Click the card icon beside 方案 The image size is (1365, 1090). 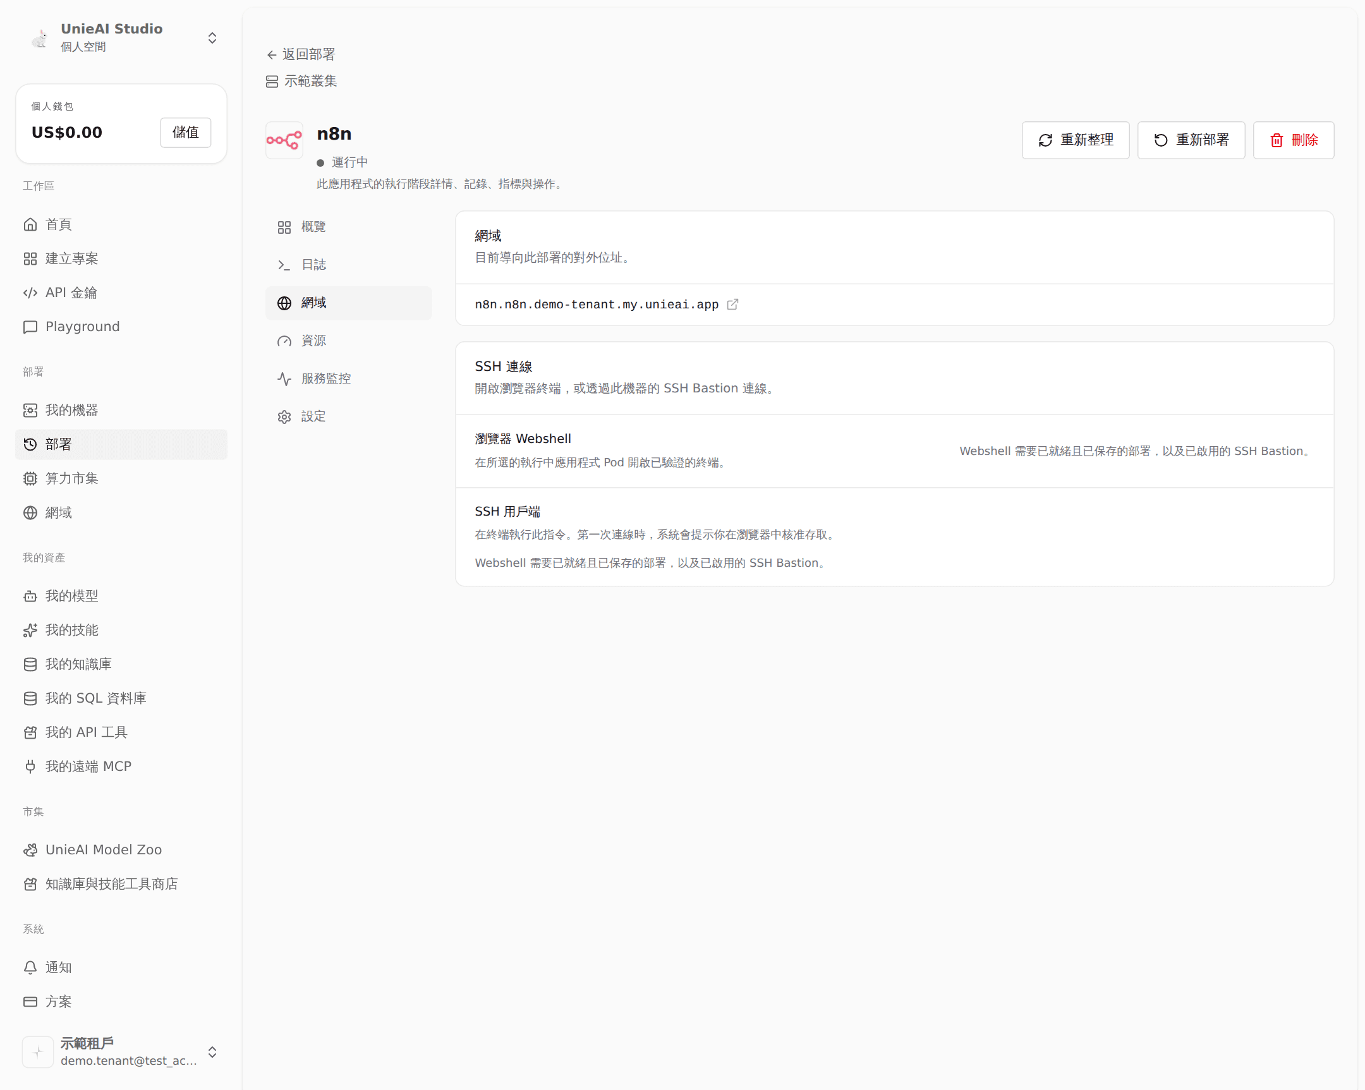tap(30, 1002)
